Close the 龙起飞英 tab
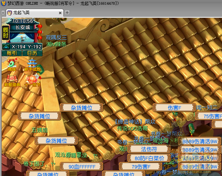 (x=60, y=12)
